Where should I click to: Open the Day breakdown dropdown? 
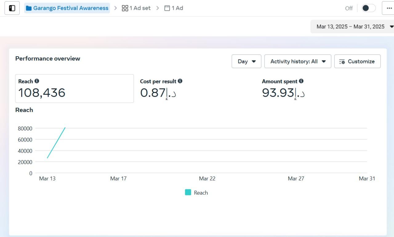[246, 61]
